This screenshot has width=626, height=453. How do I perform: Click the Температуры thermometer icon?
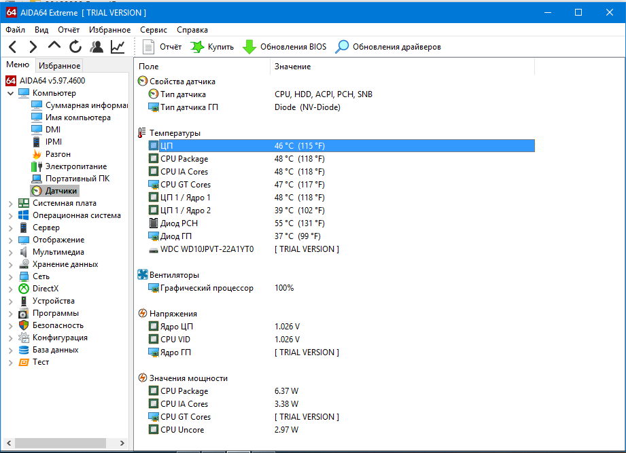tap(142, 133)
